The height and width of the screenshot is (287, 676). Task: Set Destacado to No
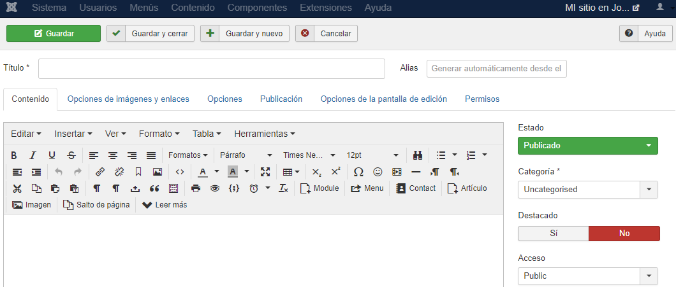[x=624, y=234]
